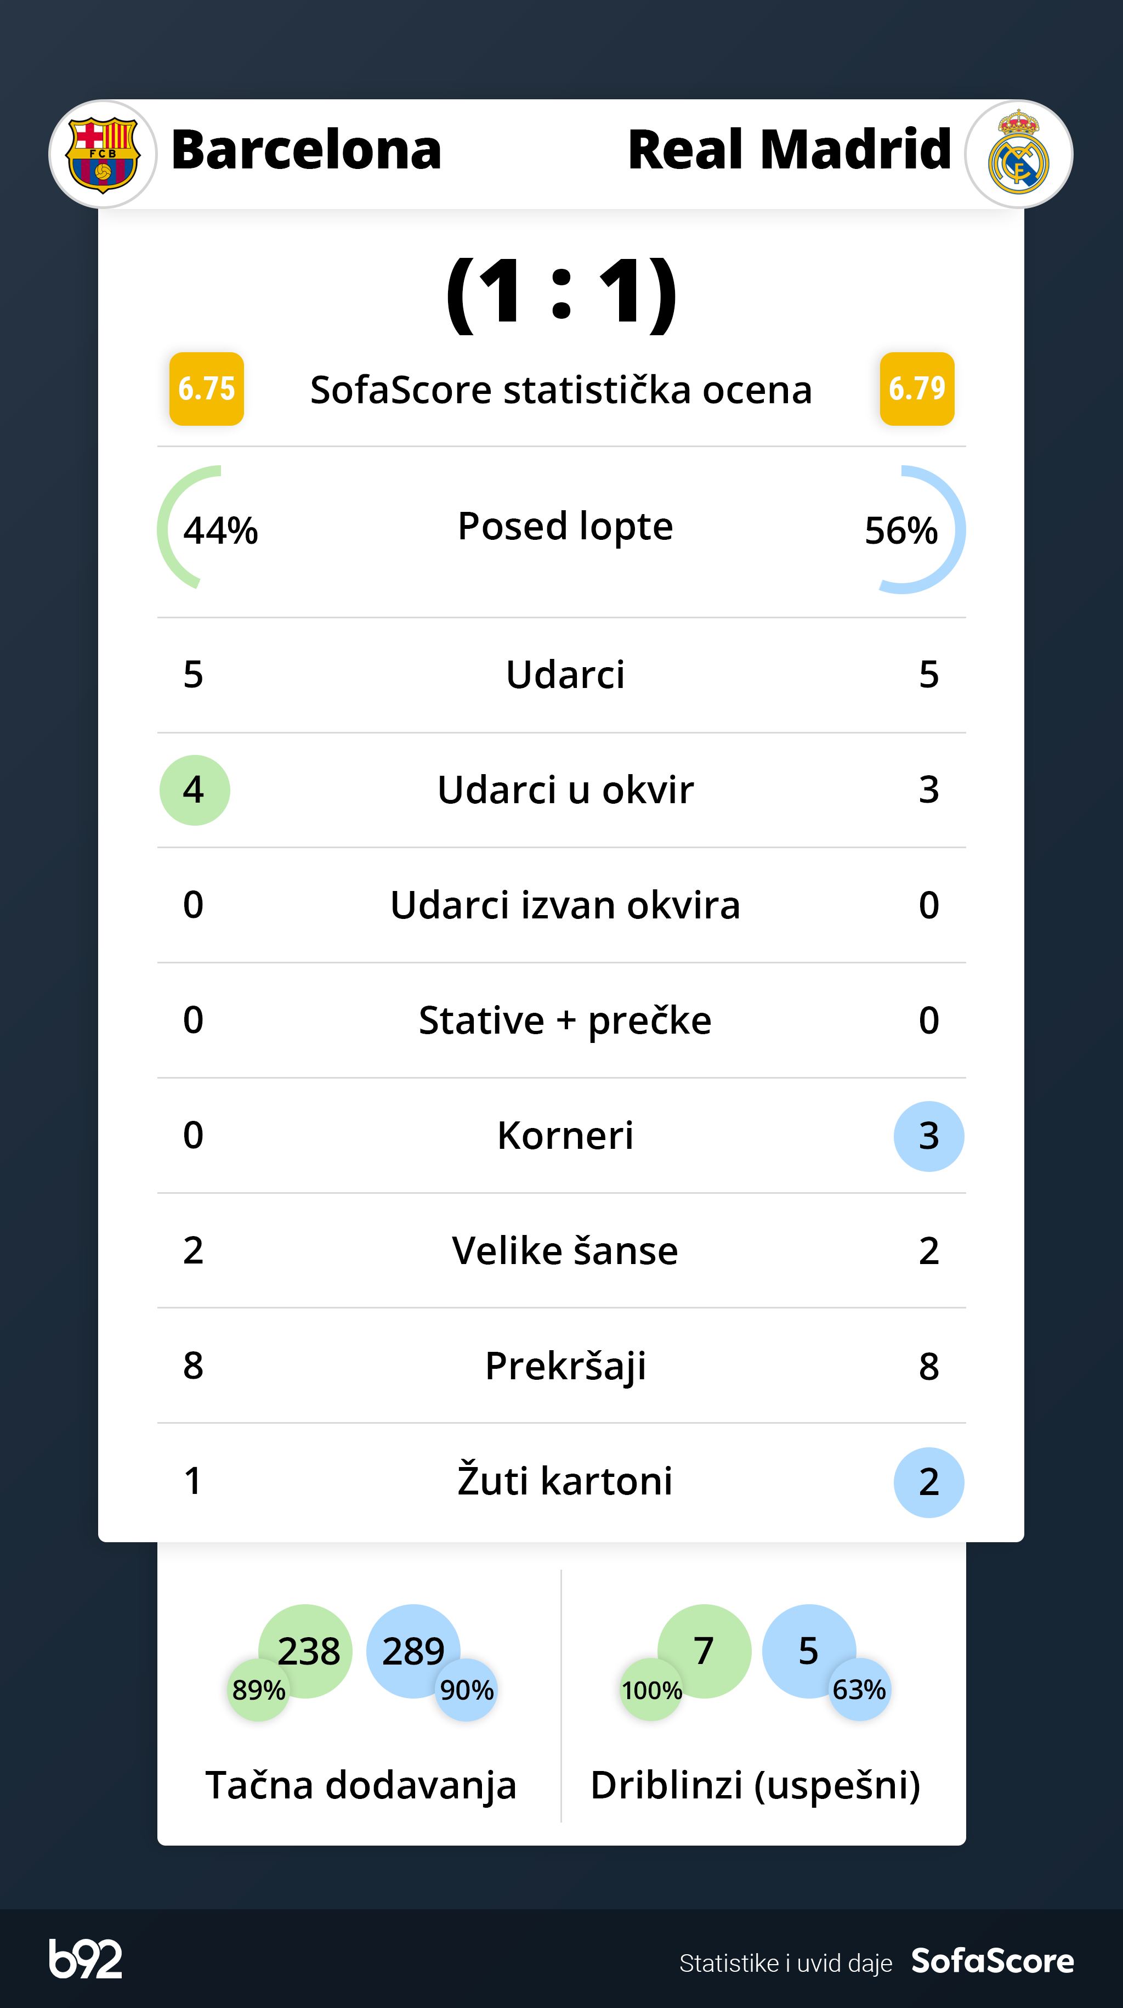Click the blue 3 corners circle

point(928,1136)
